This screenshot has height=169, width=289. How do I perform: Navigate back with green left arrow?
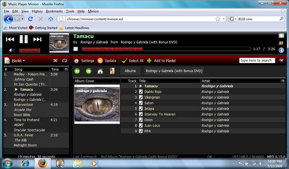[x=77, y=71]
